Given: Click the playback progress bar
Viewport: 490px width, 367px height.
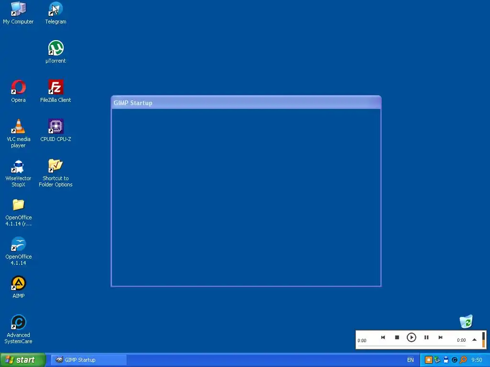Looking at the screenshot, I should click(412, 346).
